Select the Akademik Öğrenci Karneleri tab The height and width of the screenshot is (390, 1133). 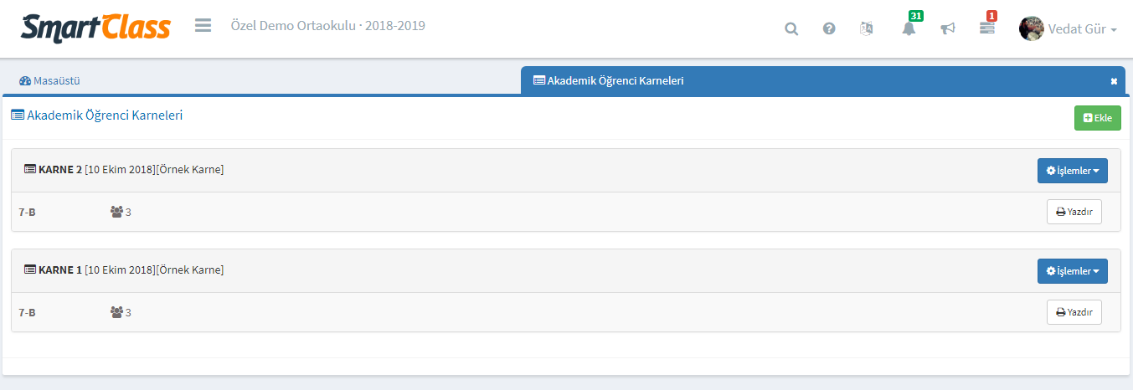tap(615, 81)
